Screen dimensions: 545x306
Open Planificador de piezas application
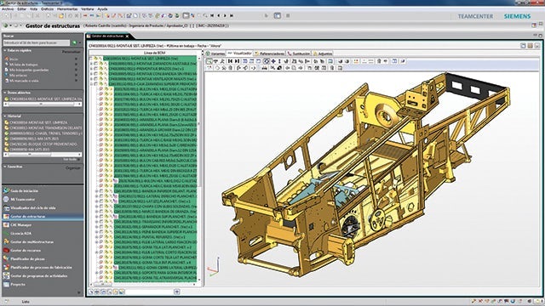click(27, 258)
